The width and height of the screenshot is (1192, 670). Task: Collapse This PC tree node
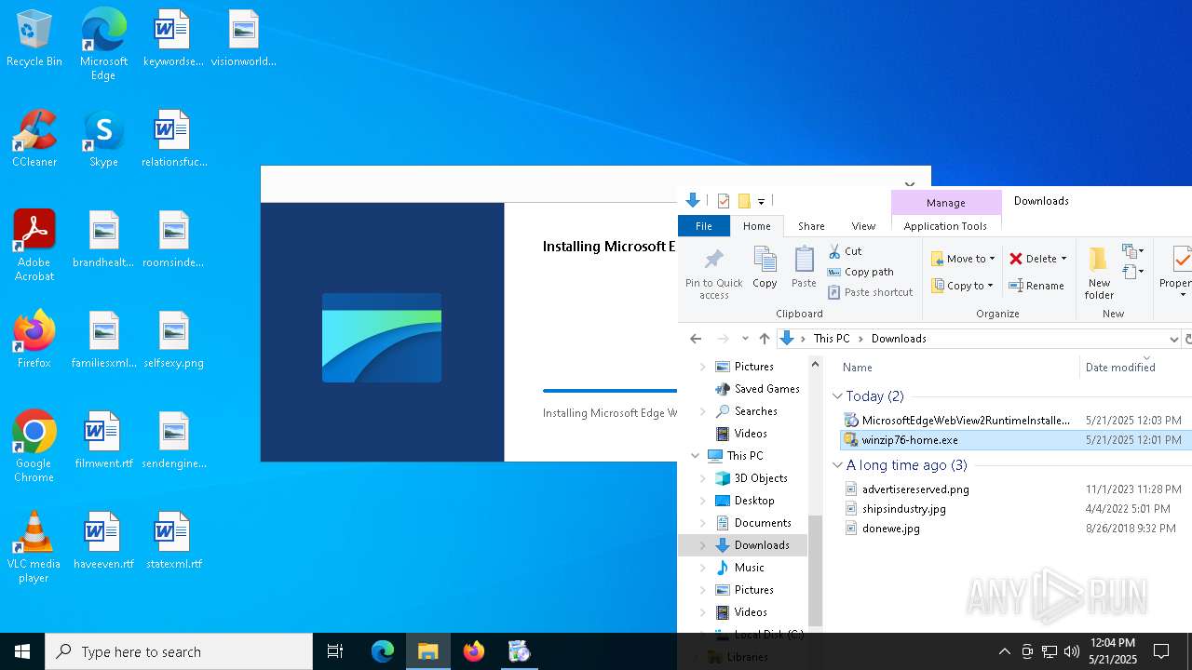click(x=696, y=456)
